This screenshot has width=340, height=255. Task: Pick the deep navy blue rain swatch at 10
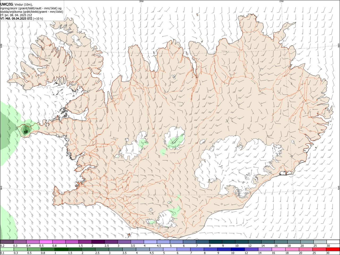(x=238, y=249)
